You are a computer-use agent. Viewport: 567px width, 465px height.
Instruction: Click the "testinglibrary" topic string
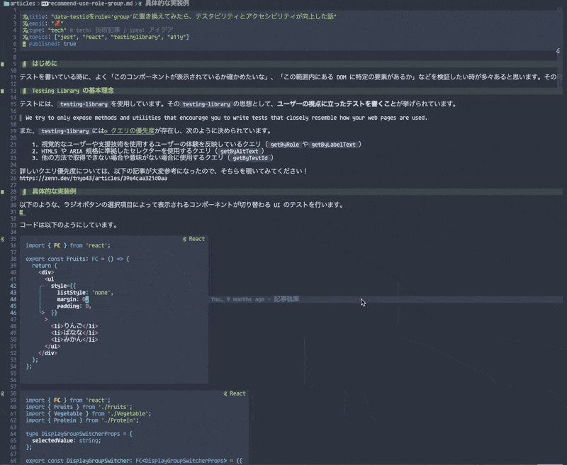click(135, 38)
